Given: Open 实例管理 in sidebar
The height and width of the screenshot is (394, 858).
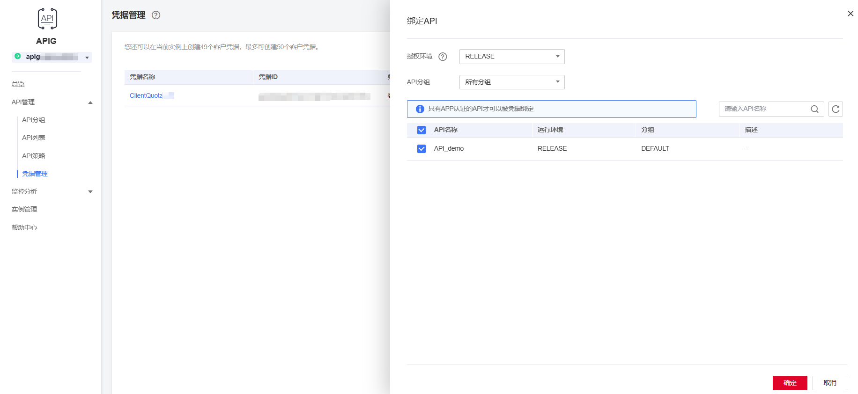Looking at the screenshot, I should tap(24, 209).
